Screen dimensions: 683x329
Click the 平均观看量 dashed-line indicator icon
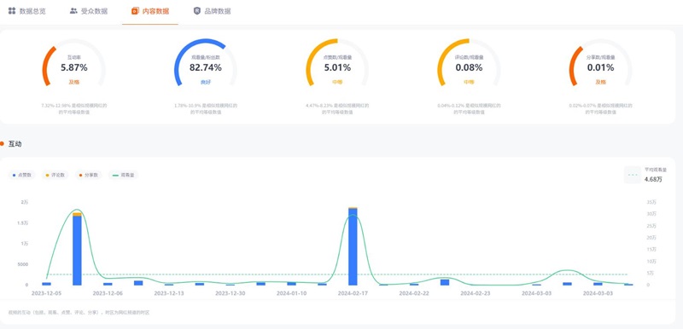click(633, 175)
